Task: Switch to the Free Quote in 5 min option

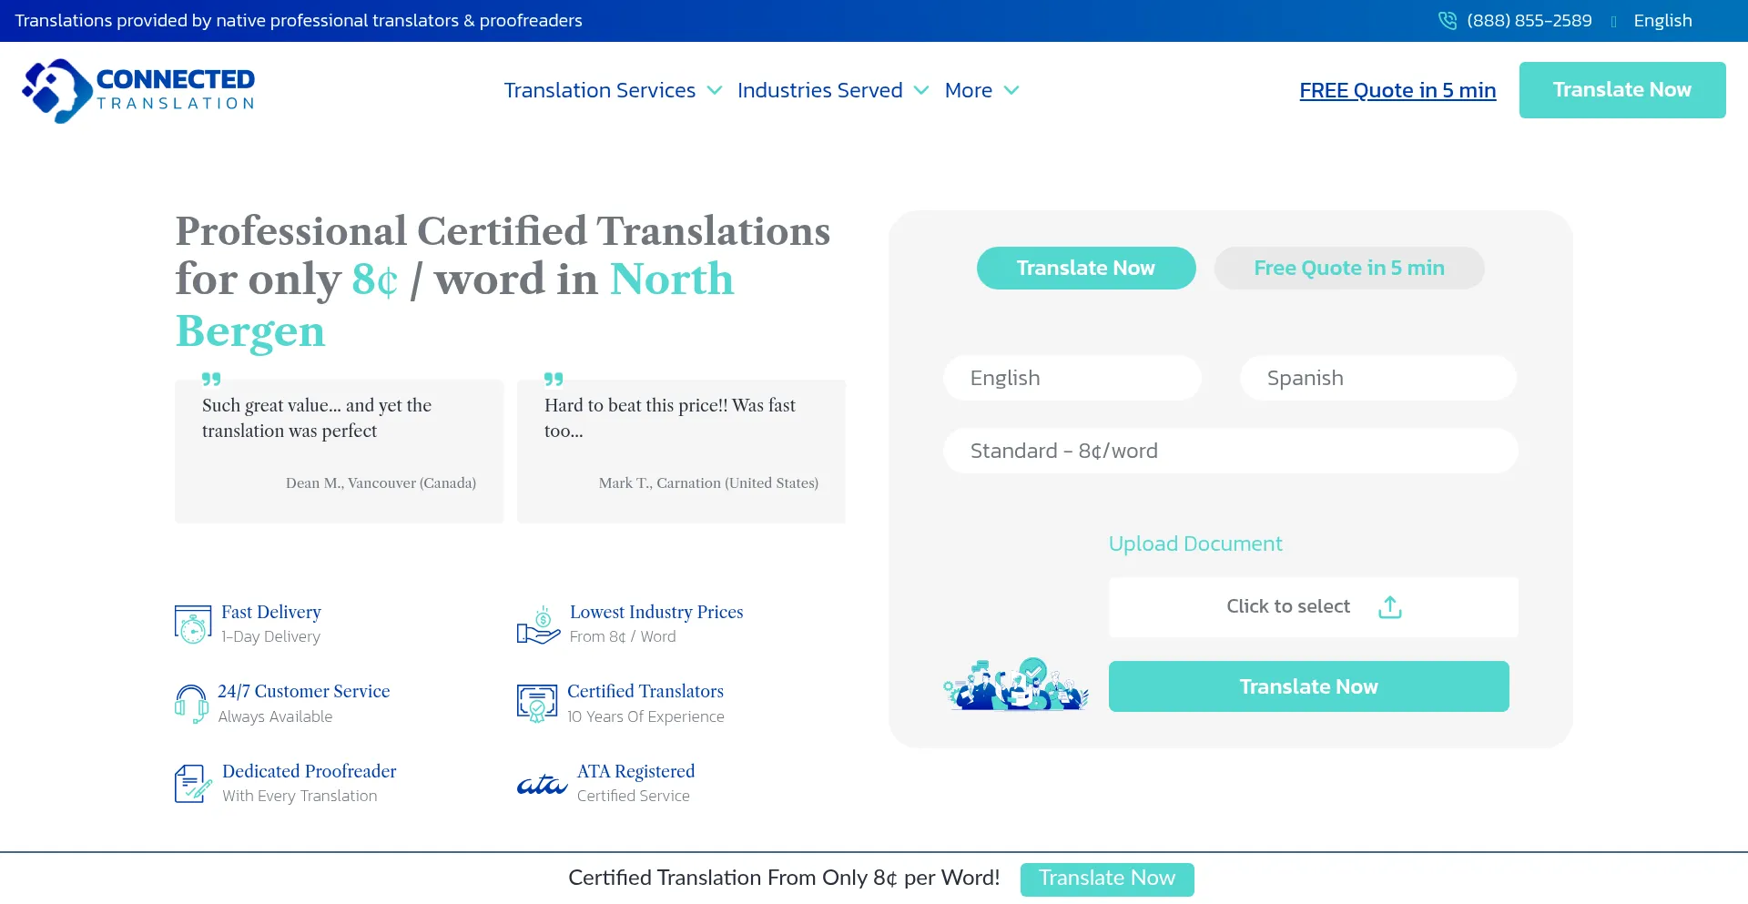Action: point(1348,268)
